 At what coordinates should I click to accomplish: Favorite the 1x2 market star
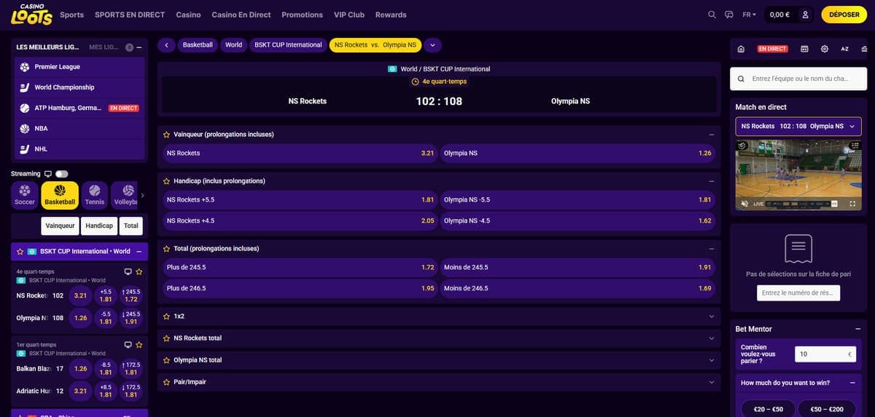166,316
